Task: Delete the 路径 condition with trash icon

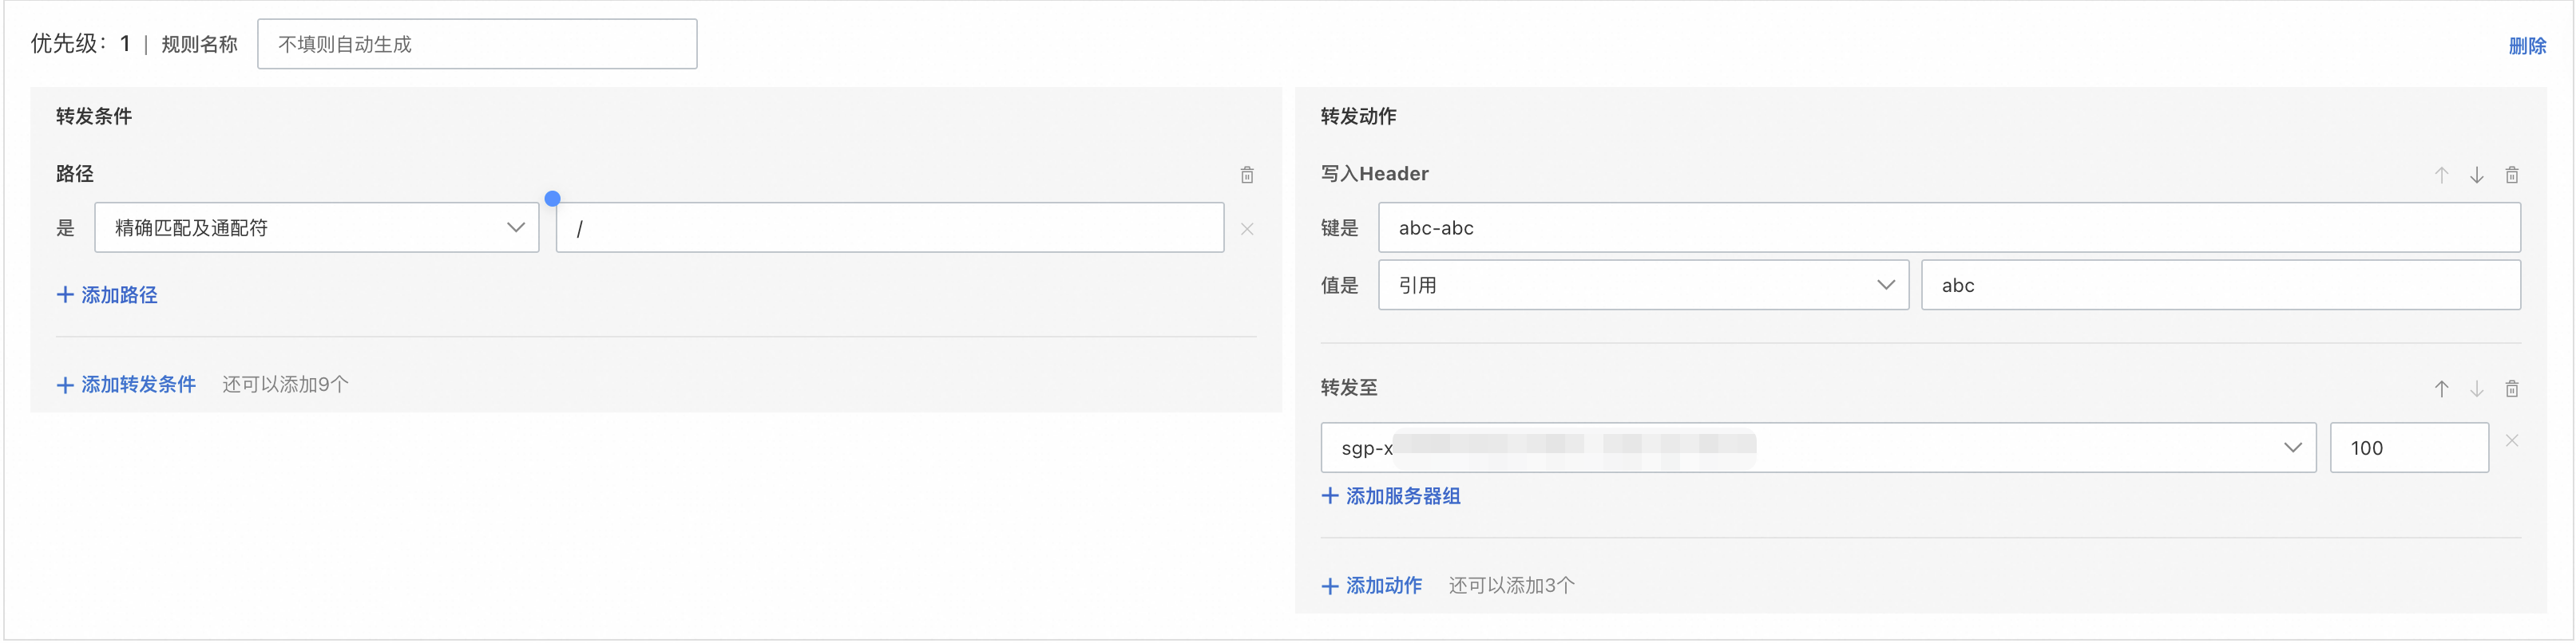Action: click(x=1247, y=175)
